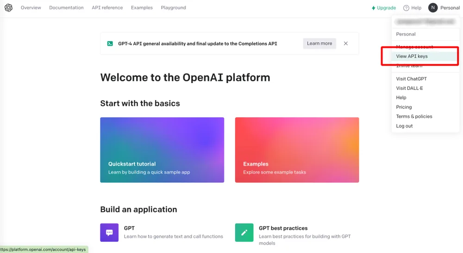The width and height of the screenshot is (463, 253).
Task: Select Visit ChatGPT from dropdown
Action: [x=411, y=79]
